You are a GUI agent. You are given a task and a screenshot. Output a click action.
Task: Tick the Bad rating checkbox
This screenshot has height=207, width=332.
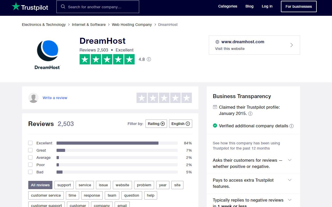coord(30,172)
